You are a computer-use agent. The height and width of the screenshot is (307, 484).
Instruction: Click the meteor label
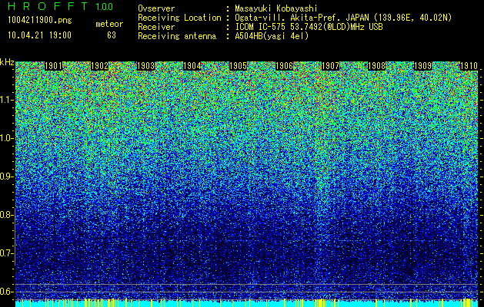pos(109,24)
